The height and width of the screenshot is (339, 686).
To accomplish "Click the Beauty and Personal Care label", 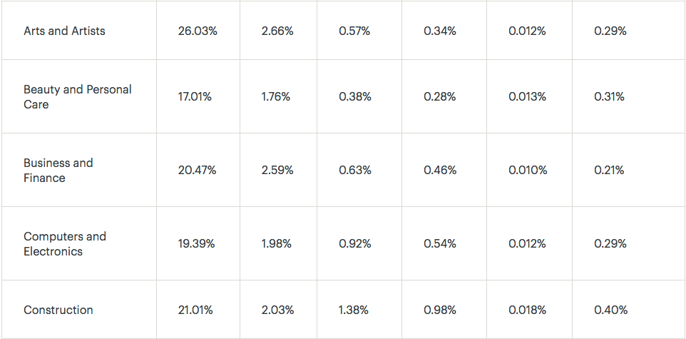I will click(78, 97).
